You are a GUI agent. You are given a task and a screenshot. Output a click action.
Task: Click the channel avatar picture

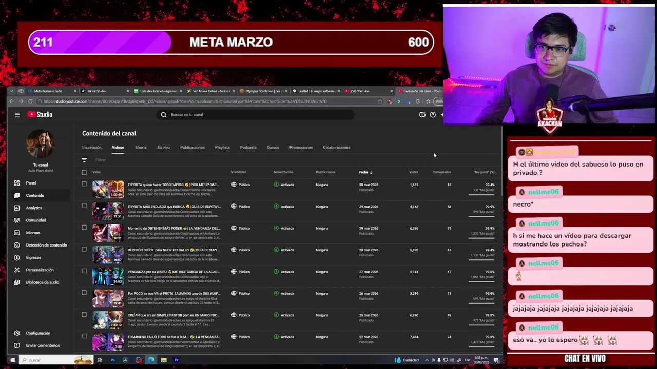click(41, 144)
